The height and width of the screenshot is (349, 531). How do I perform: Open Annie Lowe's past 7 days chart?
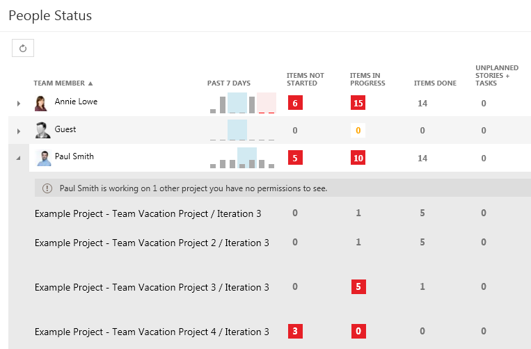pyautogui.click(x=243, y=103)
